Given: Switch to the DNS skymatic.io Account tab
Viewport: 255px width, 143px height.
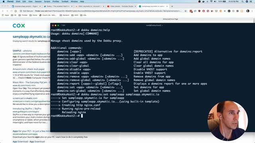Looking at the screenshot, I should (89, 6).
